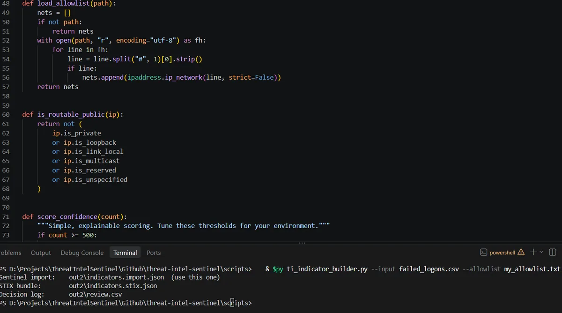Click line number 48 in the gutter
Screen dimensions: 562x313
coord(6,3)
